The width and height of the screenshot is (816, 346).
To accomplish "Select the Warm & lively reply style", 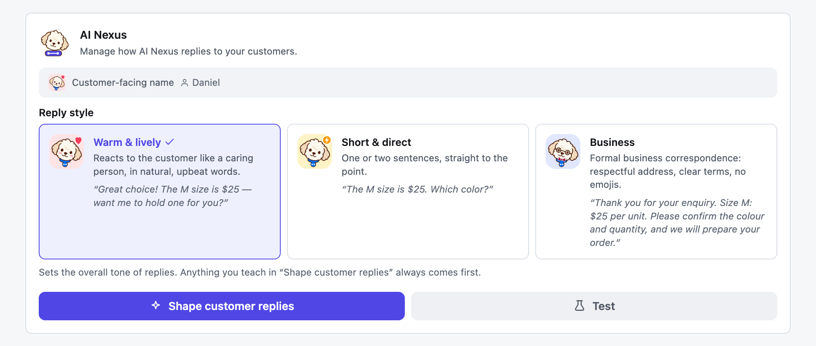I will 160,192.
